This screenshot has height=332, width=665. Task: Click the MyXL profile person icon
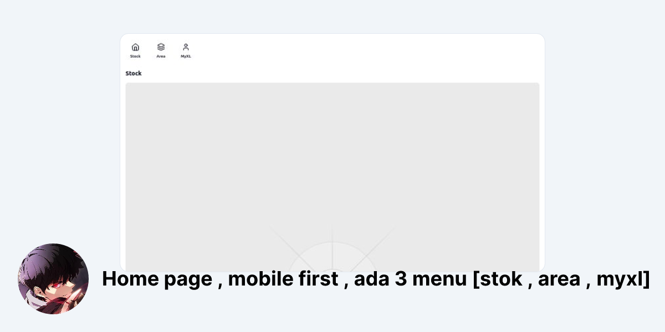point(186,47)
